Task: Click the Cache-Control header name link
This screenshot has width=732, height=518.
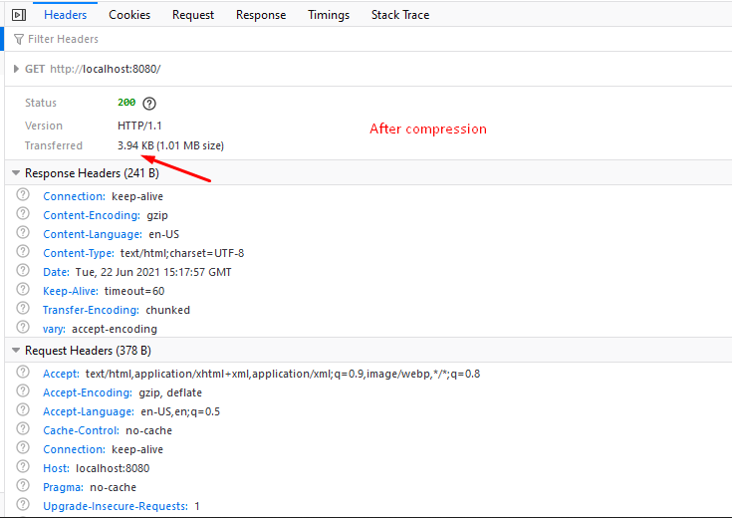Action: tap(82, 430)
